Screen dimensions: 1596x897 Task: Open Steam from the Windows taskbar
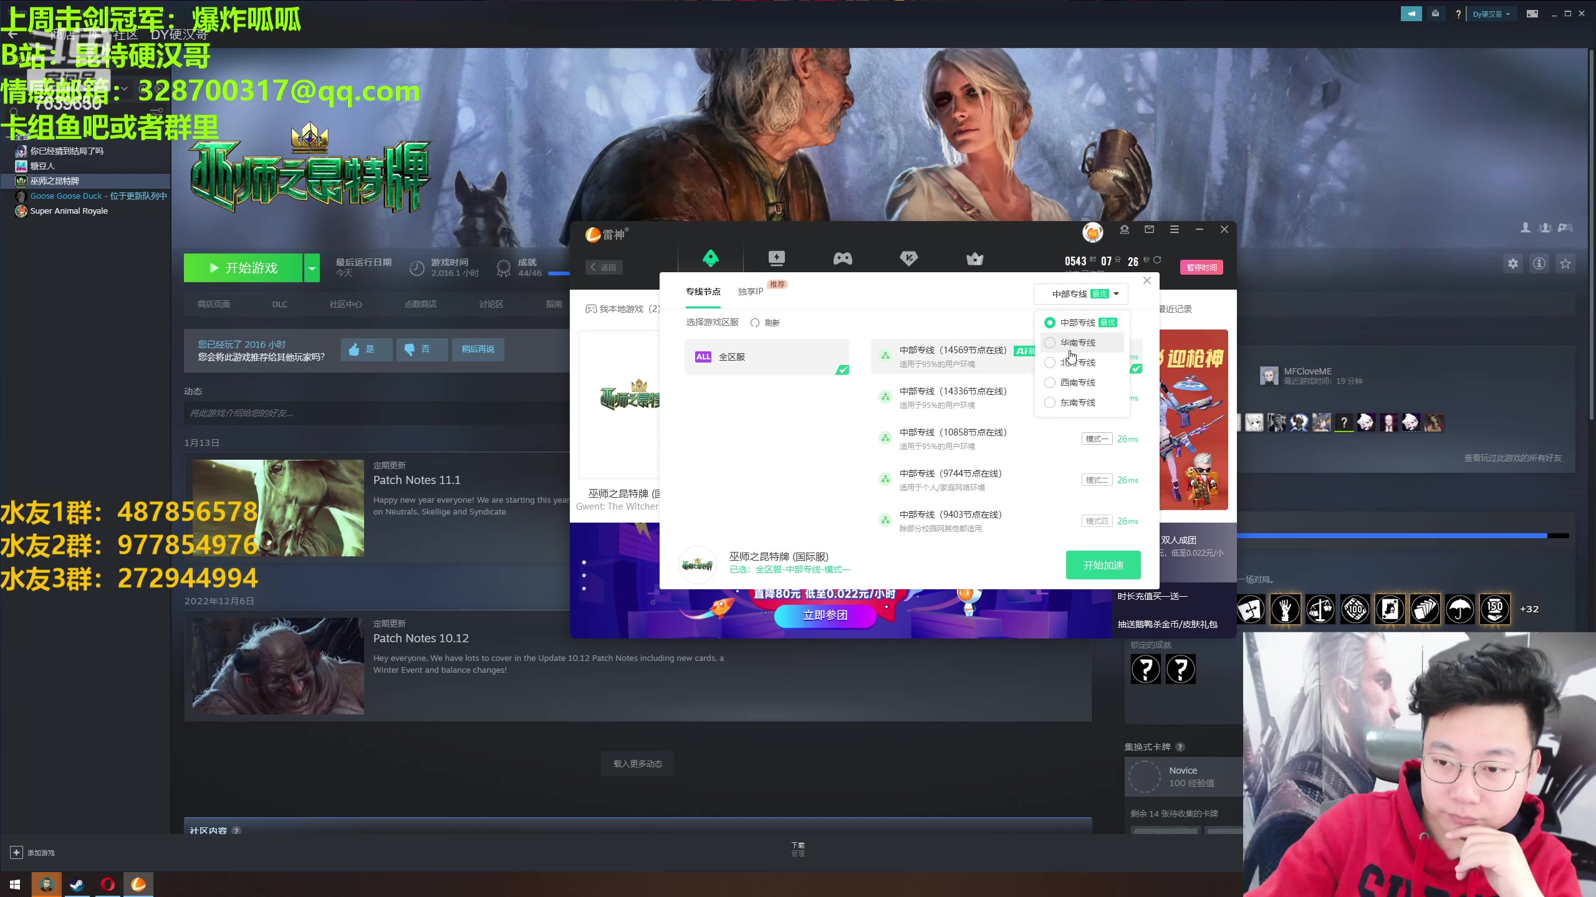[x=77, y=884]
